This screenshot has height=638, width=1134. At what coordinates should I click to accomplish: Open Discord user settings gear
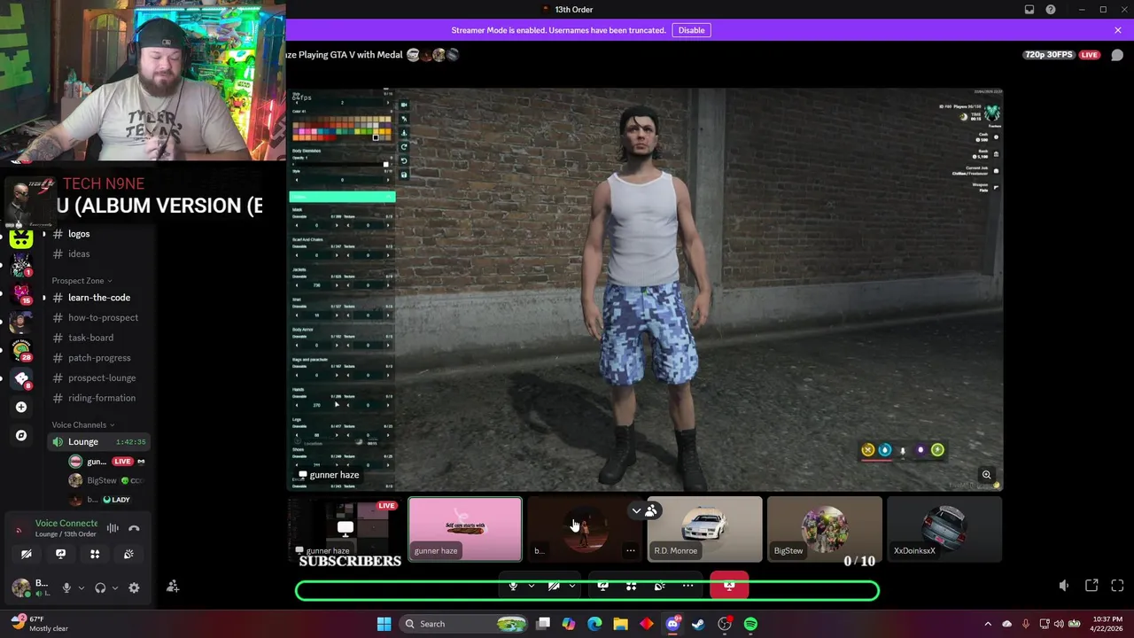click(x=134, y=587)
